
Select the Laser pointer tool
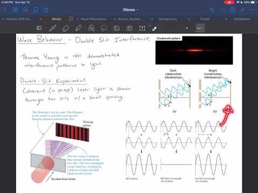pyautogui.click(x=154, y=28)
